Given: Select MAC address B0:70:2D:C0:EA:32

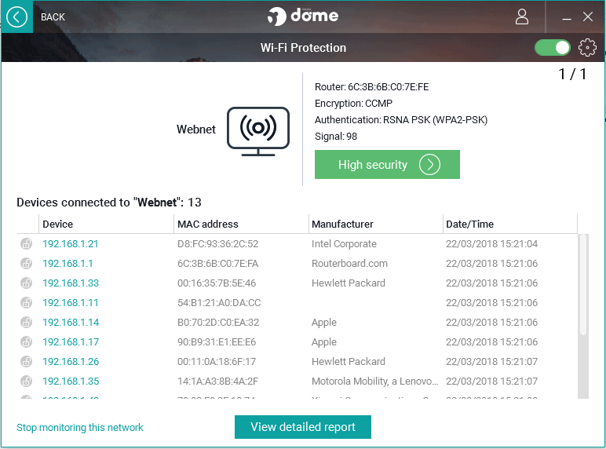Looking at the screenshot, I should pos(218,323).
